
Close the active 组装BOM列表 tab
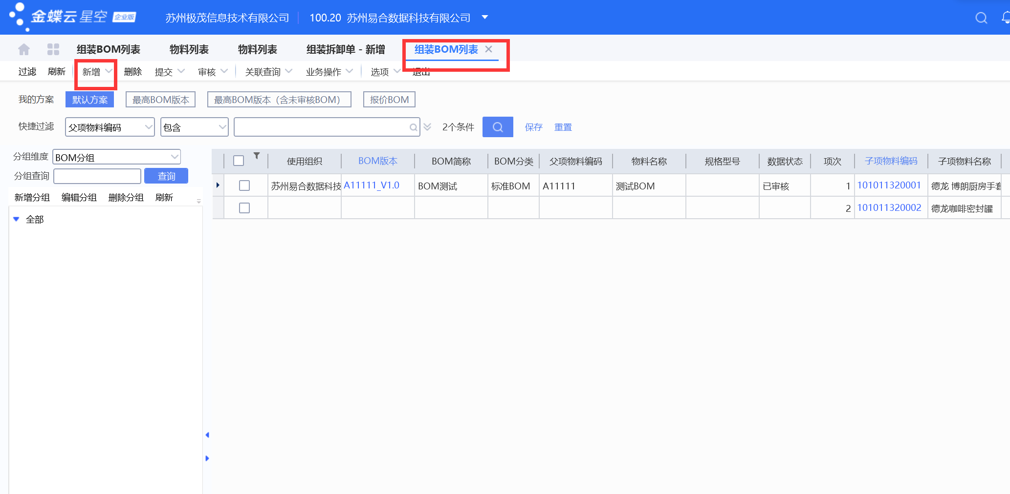(x=488, y=49)
